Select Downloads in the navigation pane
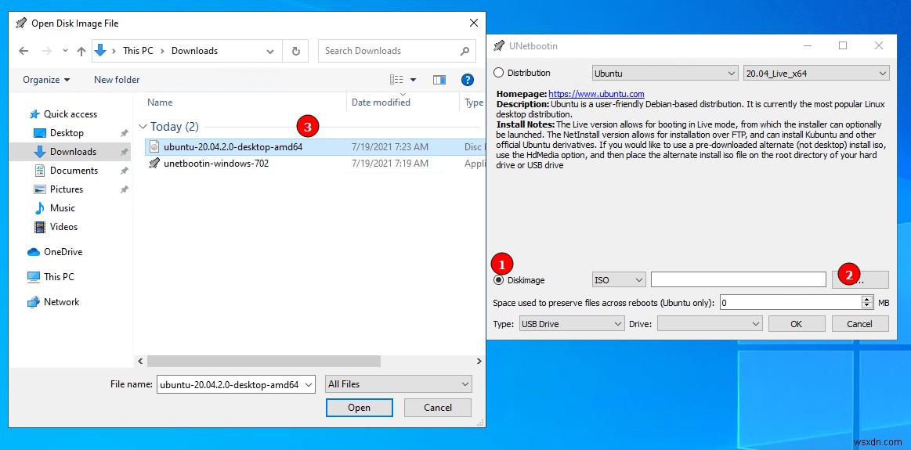Viewport: 911px width, 450px height. (x=73, y=152)
